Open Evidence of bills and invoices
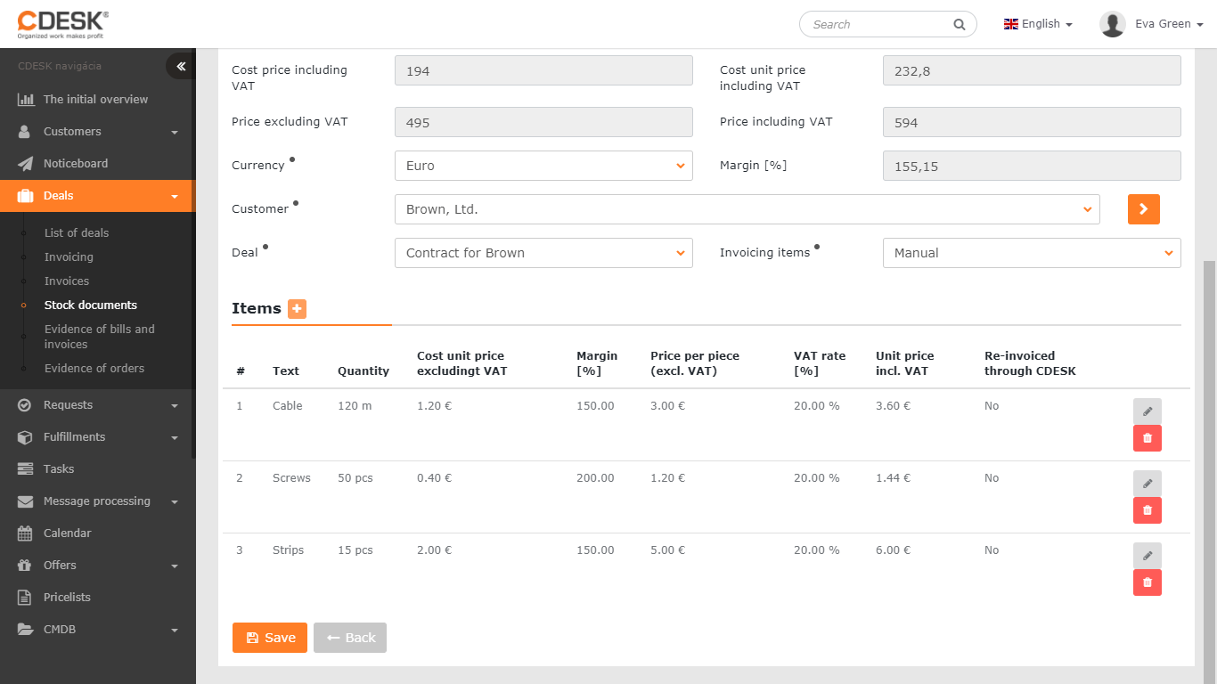1217x684 pixels. [100, 337]
